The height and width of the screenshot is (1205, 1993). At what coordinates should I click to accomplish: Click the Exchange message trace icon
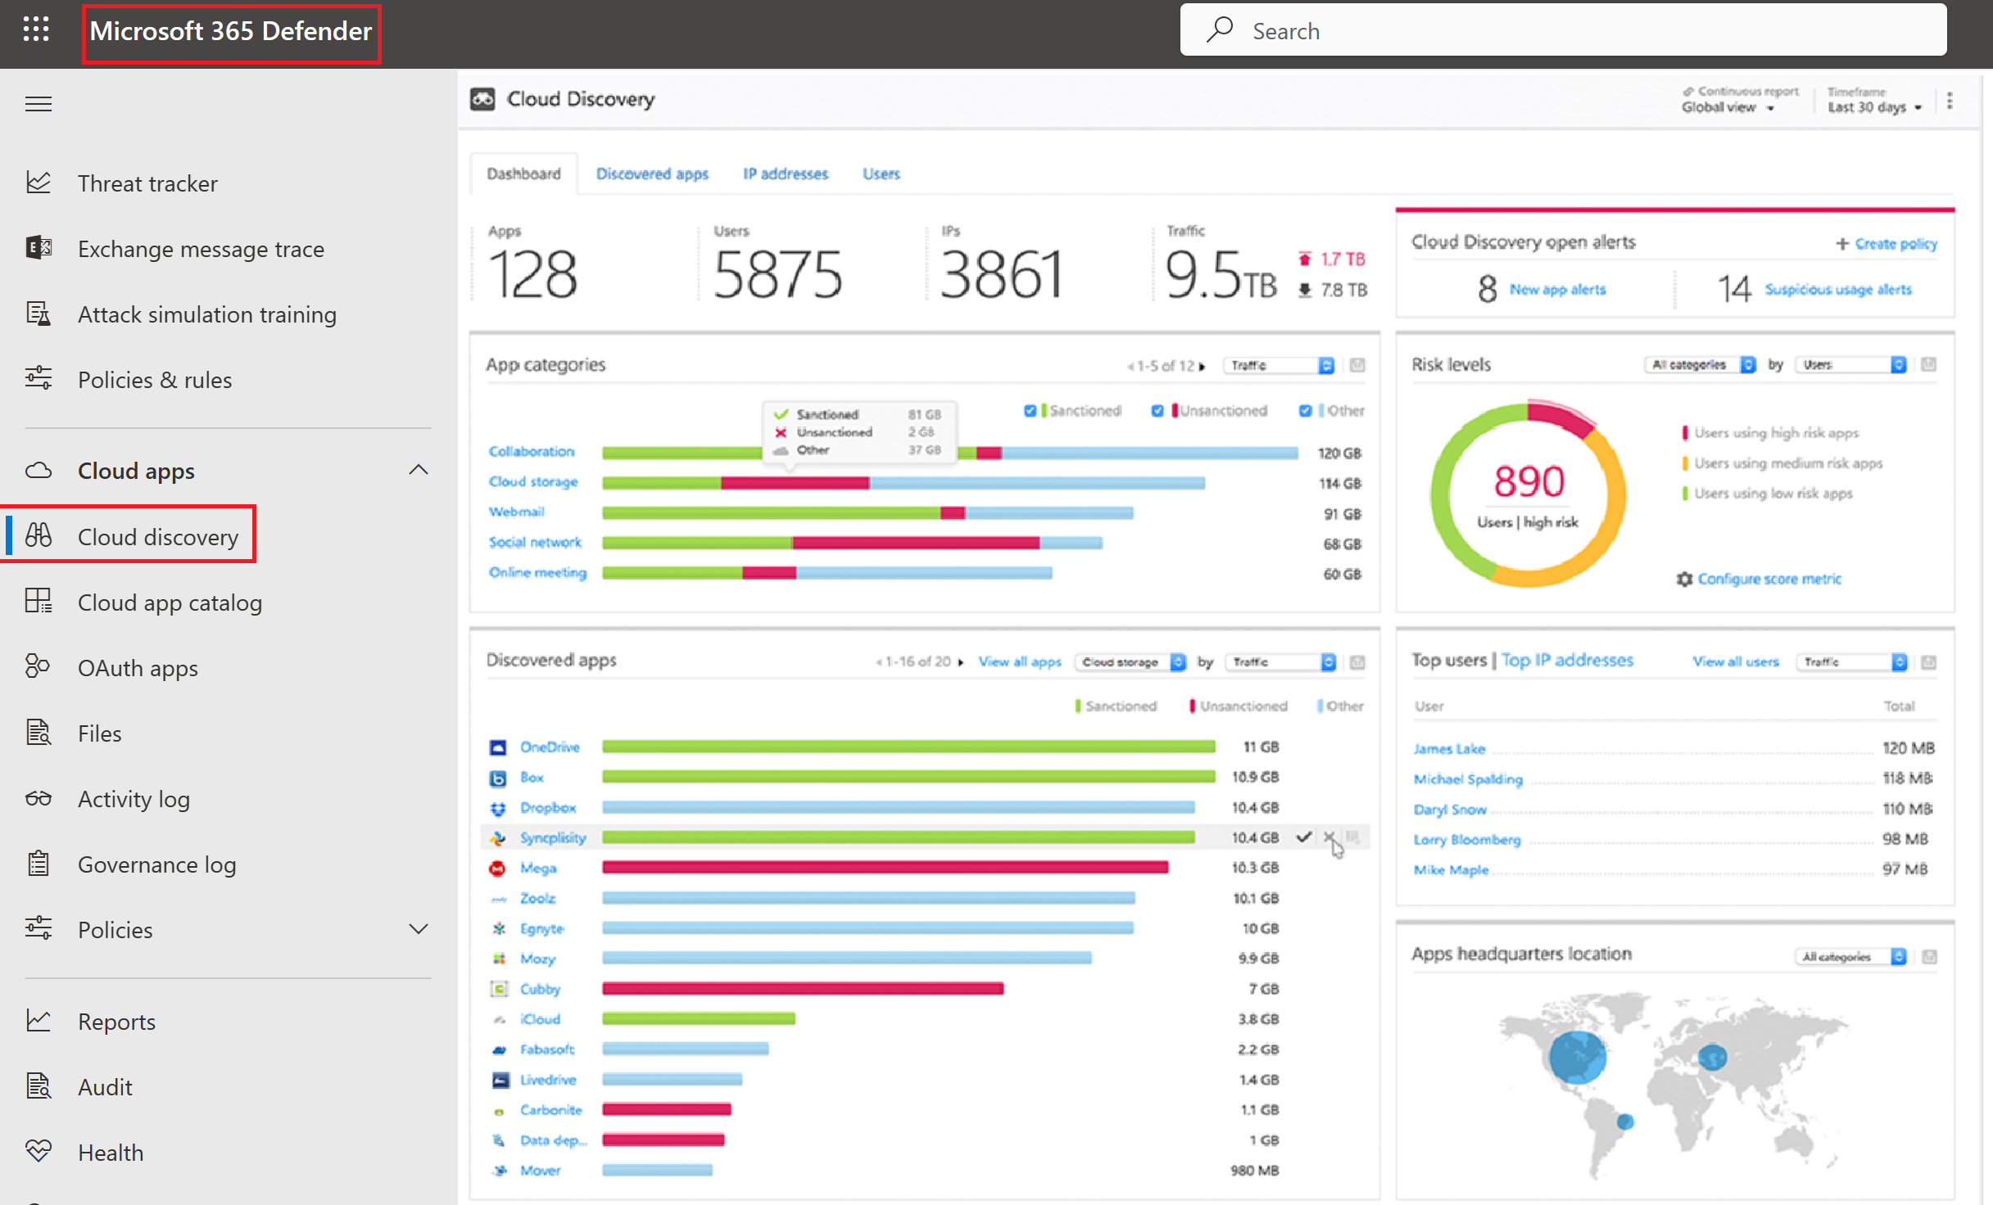click(39, 248)
